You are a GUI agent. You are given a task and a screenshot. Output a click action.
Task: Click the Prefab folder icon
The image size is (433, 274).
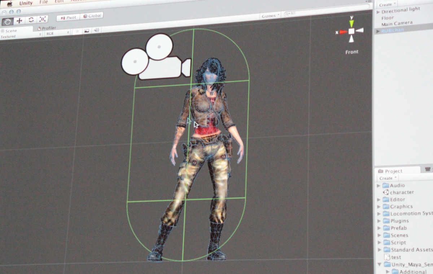point(386,228)
